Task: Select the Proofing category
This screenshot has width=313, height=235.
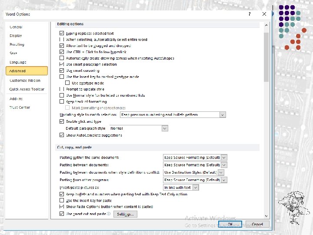Action: (x=27, y=44)
